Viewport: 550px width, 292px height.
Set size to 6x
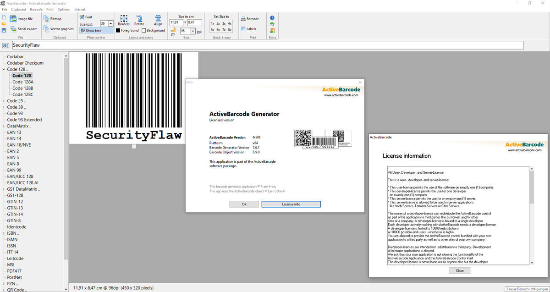point(218,29)
